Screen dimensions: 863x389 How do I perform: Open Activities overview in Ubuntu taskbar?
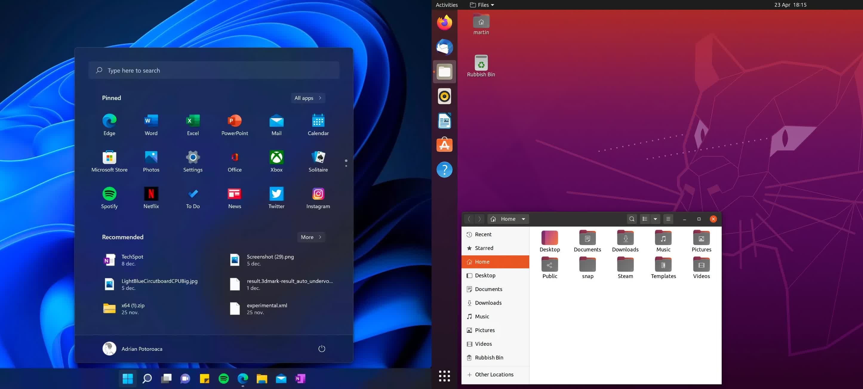click(446, 4)
